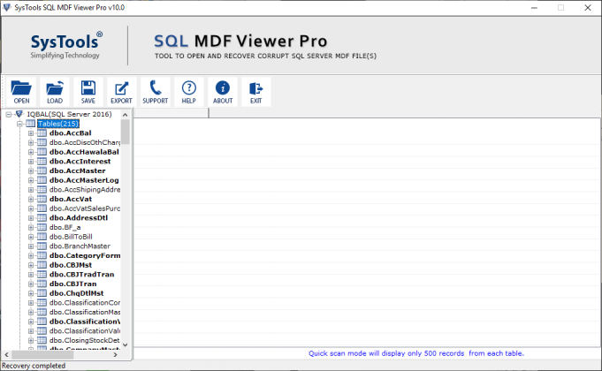Image resolution: width=602 pixels, height=371 pixels.
Task: Expand the dbo.AccHawalaBal table node
Action: click(31, 152)
